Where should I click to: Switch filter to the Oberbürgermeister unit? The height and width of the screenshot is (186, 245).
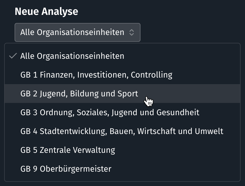pyautogui.click(x=66, y=169)
